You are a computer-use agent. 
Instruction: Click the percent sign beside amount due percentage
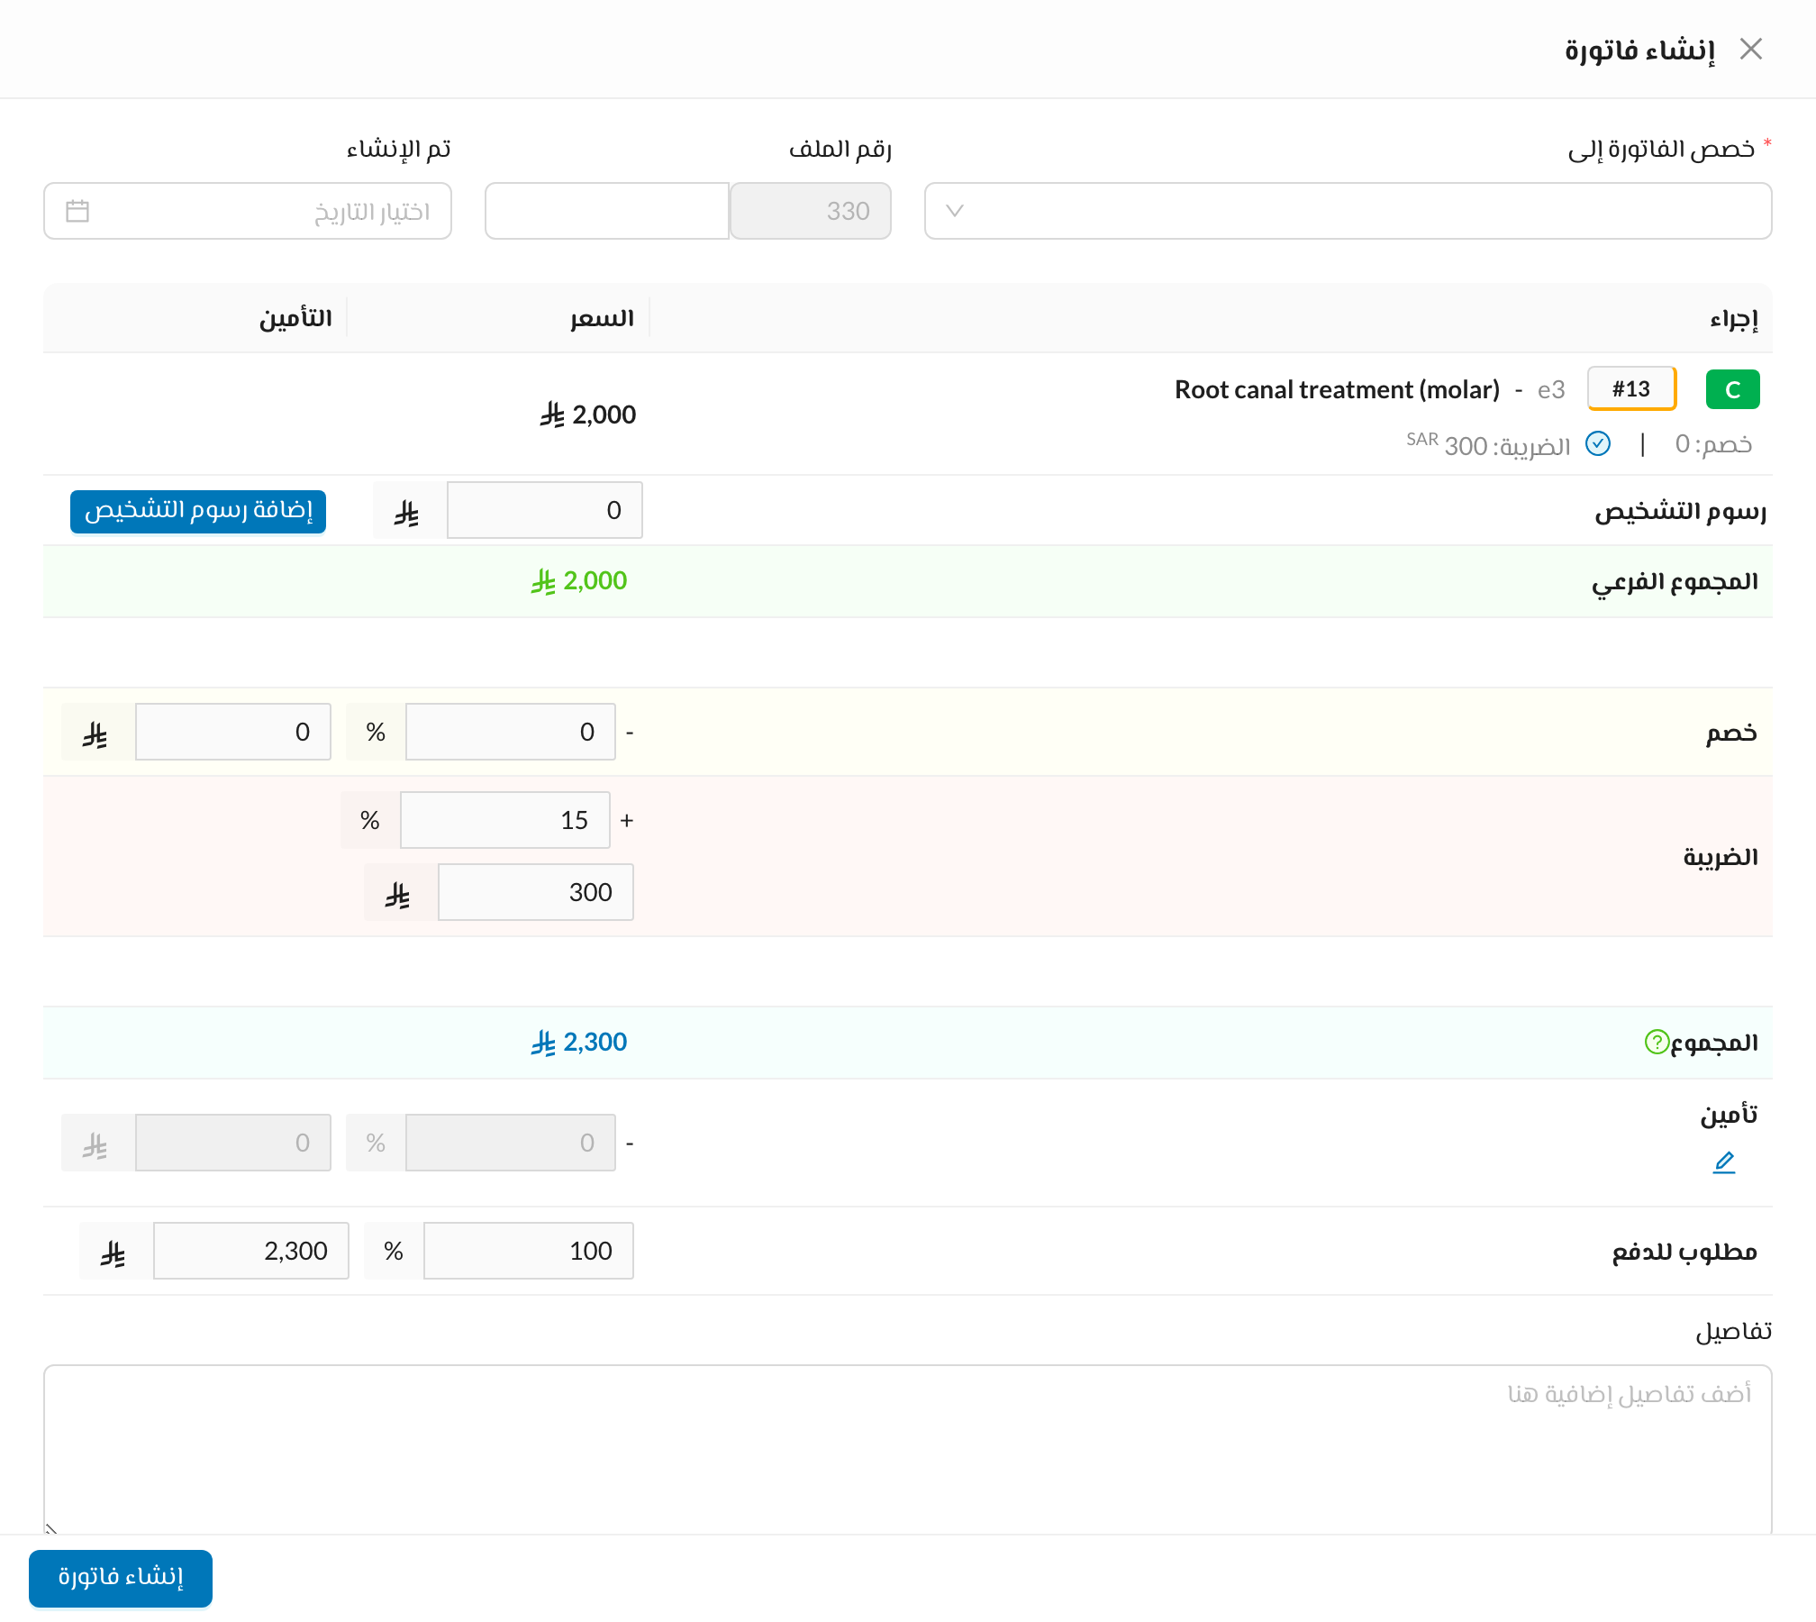[394, 1251]
